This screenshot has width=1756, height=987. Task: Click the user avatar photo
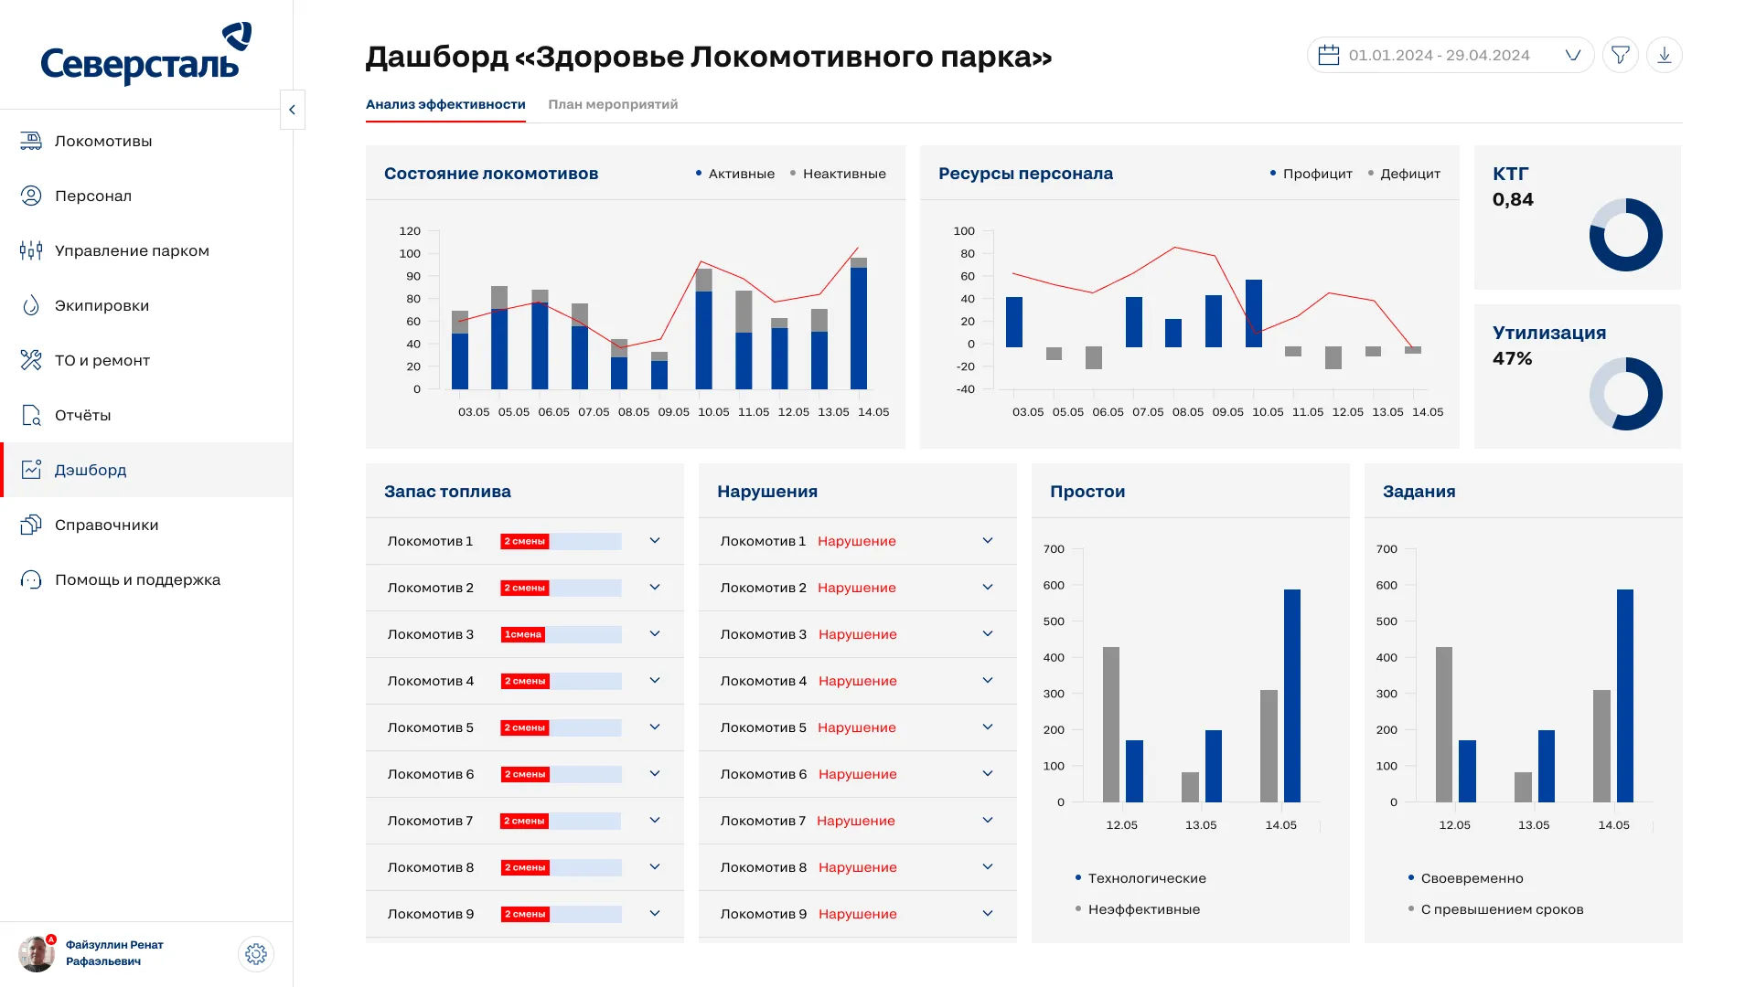pyautogui.click(x=37, y=954)
